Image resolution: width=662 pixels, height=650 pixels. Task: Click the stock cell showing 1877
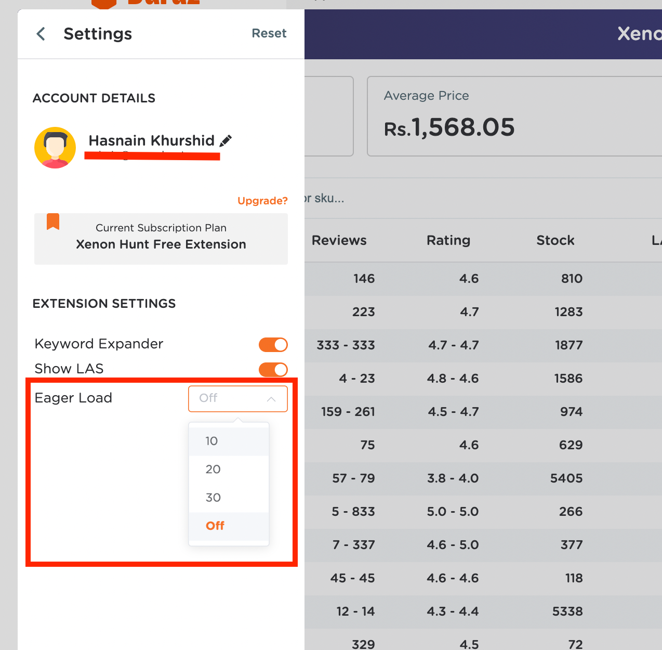pyautogui.click(x=569, y=345)
